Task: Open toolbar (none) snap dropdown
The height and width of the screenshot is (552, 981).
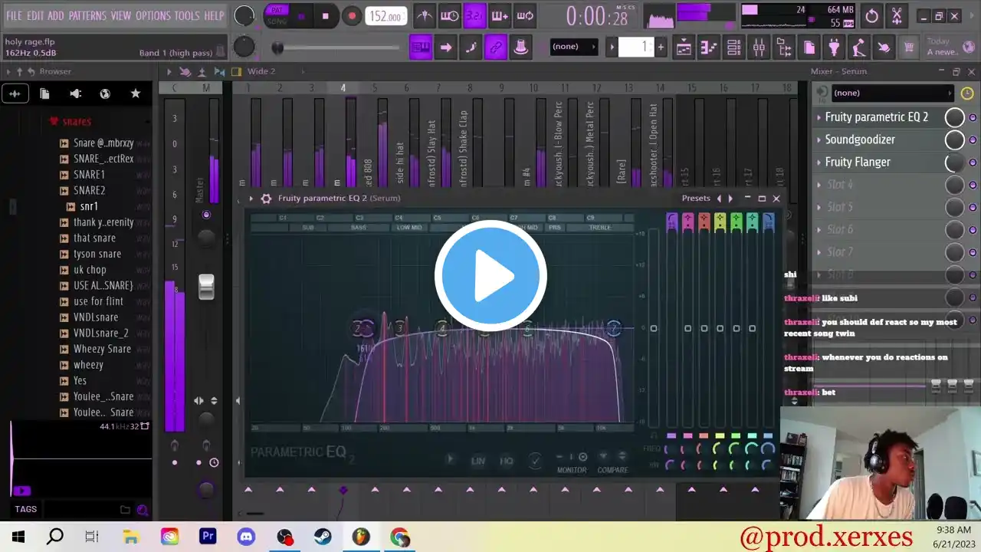Action: (x=575, y=47)
